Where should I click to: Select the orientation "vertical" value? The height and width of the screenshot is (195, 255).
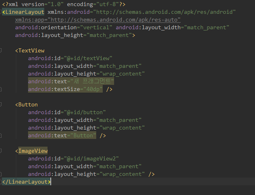pyautogui.click(x=96, y=28)
